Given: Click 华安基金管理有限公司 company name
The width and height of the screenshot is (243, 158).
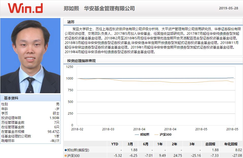Looking at the screenshot, I should tap(109, 8).
